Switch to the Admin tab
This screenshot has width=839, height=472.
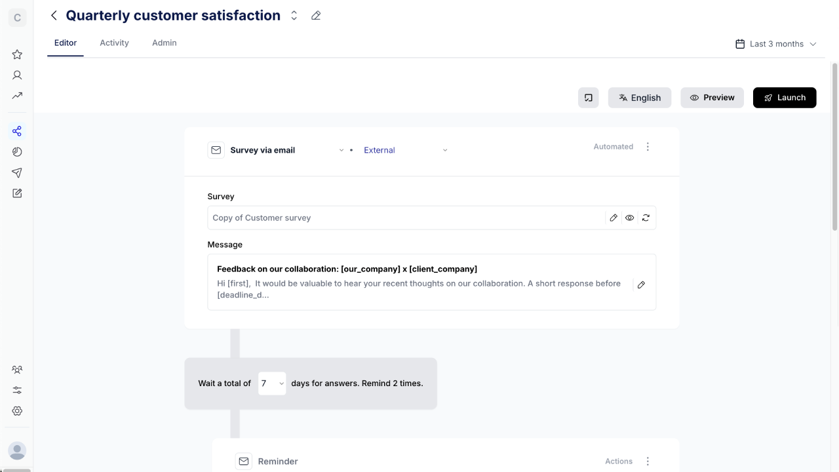pos(165,43)
